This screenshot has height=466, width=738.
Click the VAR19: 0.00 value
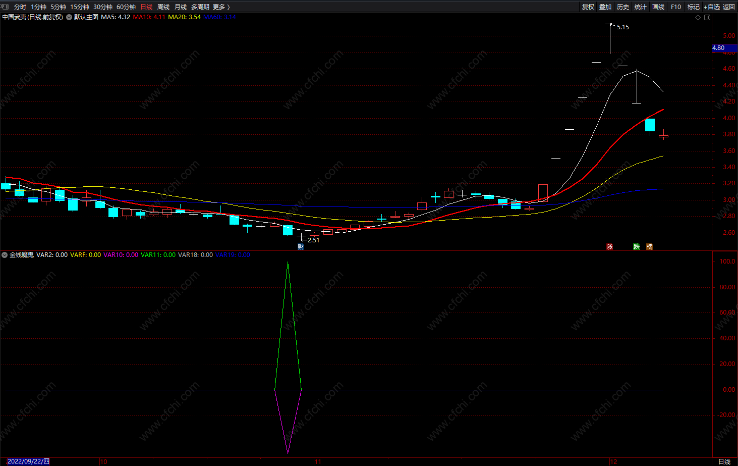(x=233, y=255)
